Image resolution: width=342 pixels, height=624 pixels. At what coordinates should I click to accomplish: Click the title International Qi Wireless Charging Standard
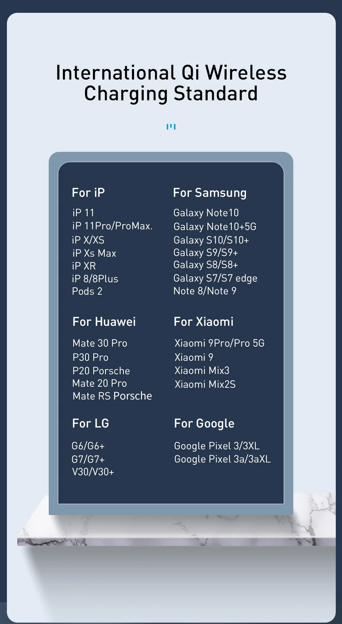coord(171,83)
